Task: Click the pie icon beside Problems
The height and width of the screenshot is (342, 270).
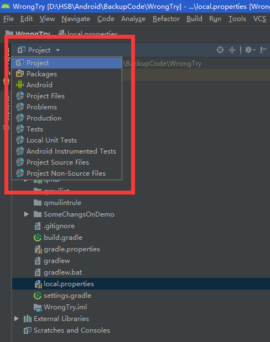Action: tap(20, 107)
